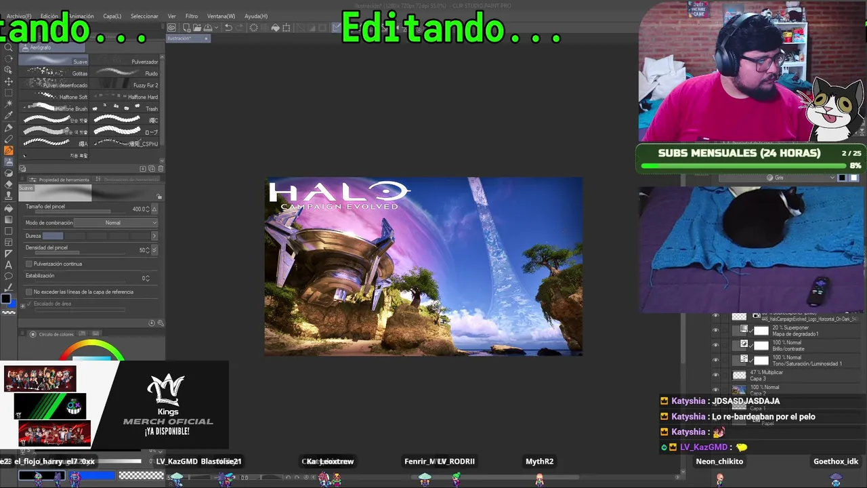Select the Eyedropper tool
The width and height of the screenshot is (867, 488).
point(8,116)
